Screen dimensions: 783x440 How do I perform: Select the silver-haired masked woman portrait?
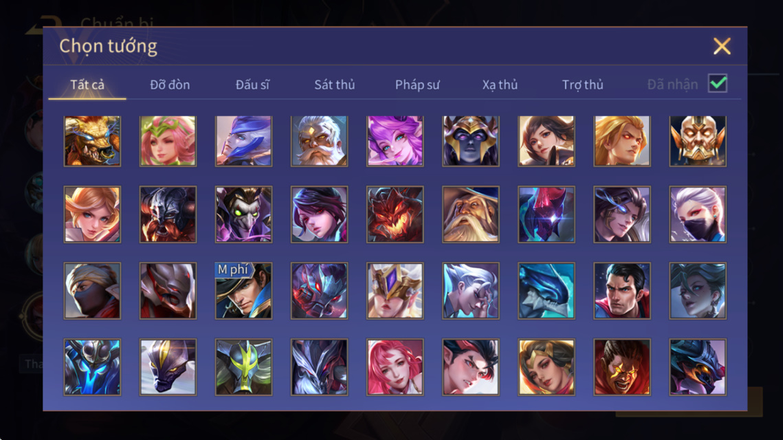point(698,214)
